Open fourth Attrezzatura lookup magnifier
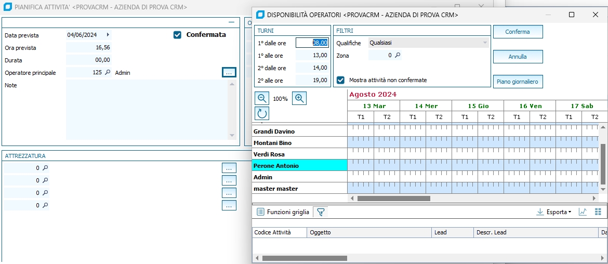Viewport: 608px width, 264px height. click(x=45, y=205)
